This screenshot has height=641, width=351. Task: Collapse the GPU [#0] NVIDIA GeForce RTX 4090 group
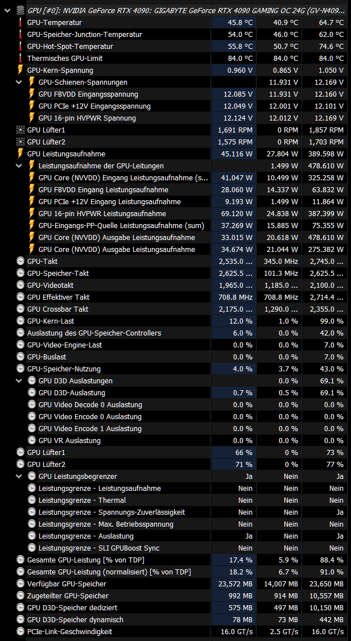7,11
